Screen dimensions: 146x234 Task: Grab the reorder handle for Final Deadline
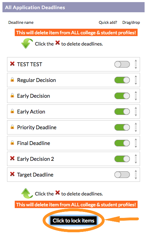(x=136, y=143)
